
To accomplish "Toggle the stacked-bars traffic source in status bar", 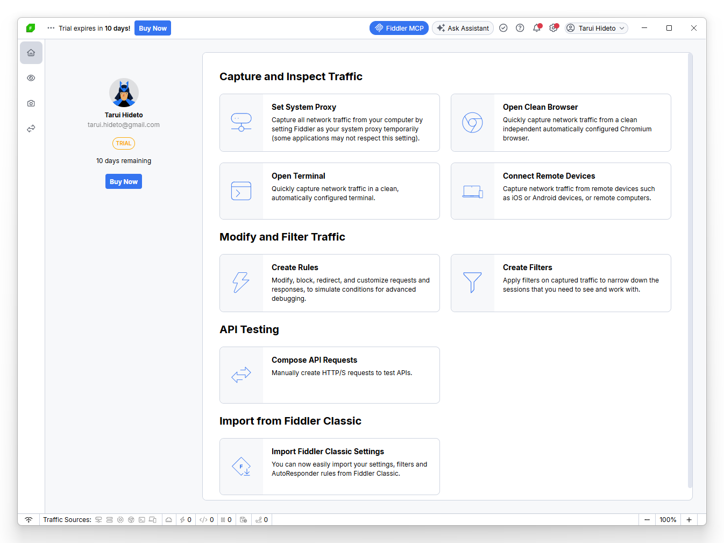I will click(x=110, y=520).
